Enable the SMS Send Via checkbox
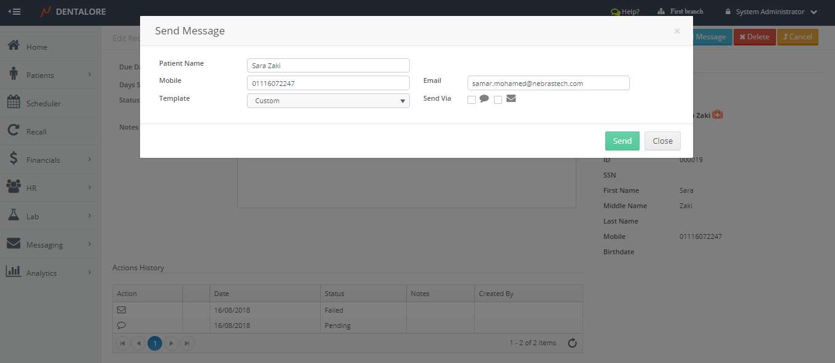Screen dimensions: 835x363 [x=471, y=100]
